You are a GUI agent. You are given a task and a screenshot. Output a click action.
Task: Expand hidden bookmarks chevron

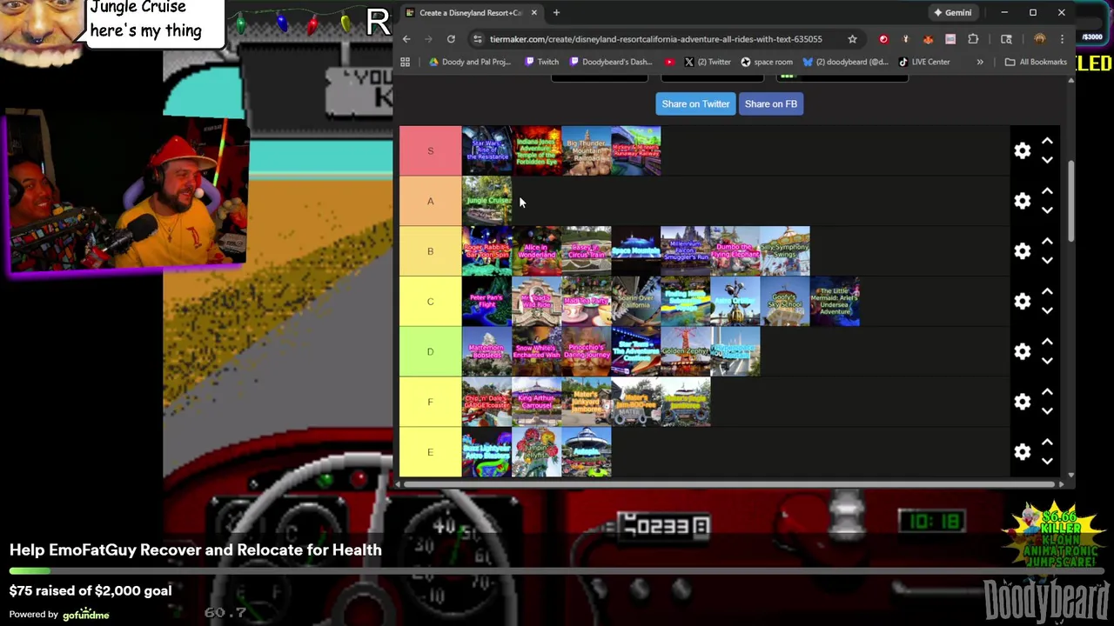click(x=980, y=62)
